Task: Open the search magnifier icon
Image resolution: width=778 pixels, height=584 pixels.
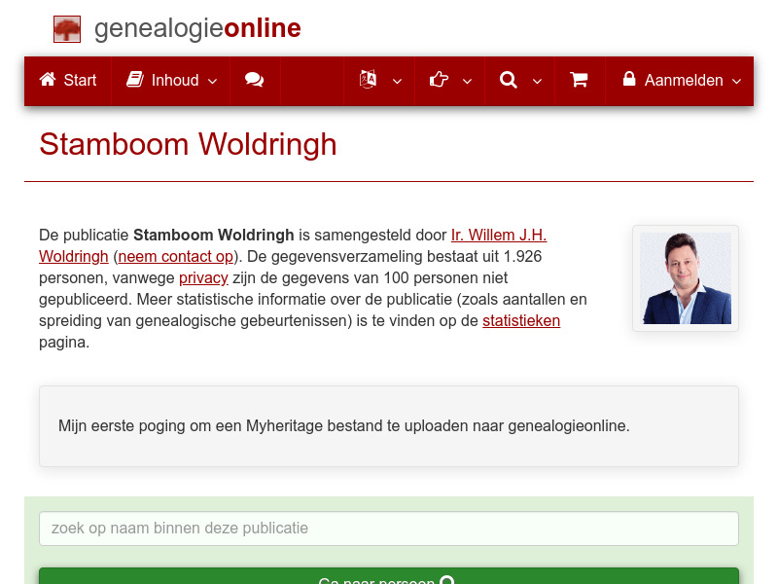Action: point(509,80)
